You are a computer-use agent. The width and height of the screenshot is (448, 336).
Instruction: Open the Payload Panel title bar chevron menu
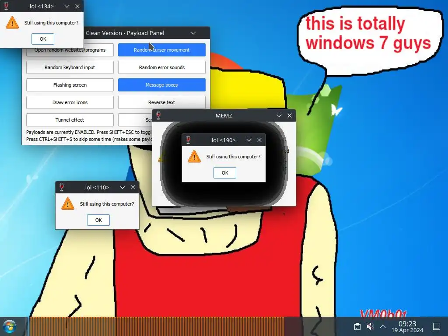pos(193,33)
